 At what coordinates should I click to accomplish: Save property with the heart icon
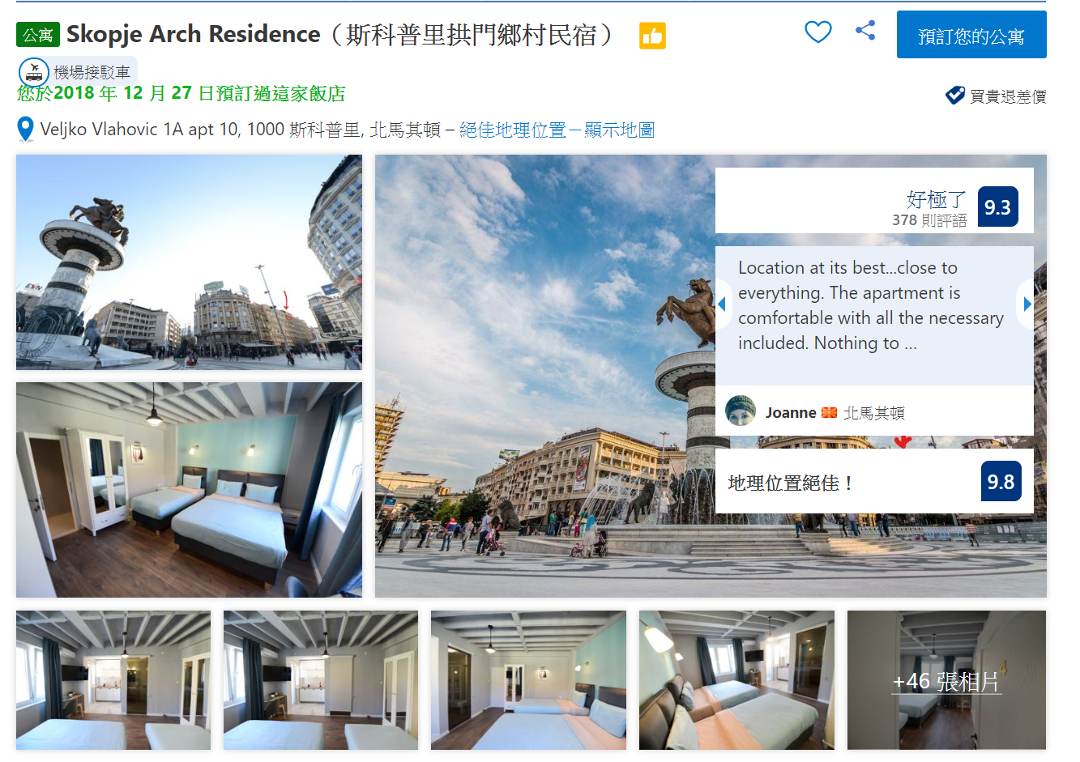click(817, 32)
